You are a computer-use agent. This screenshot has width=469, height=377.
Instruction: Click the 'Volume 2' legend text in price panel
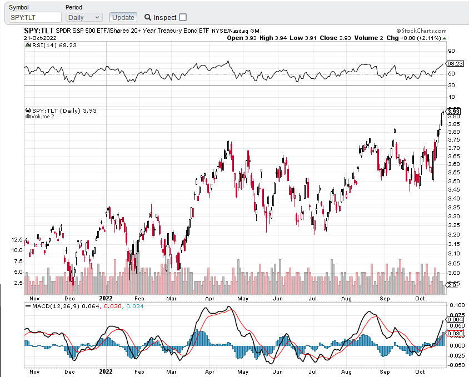click(43, 116)
